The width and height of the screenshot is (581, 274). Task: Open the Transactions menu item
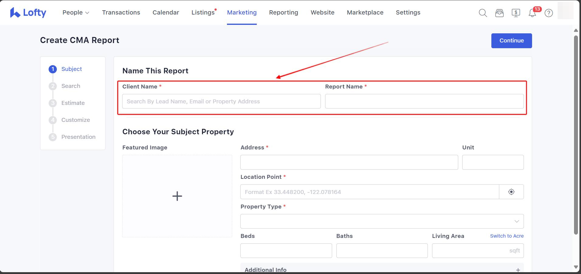tap(121, 12)
